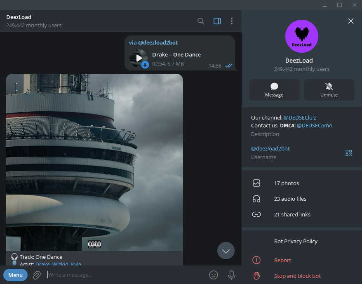Open the 23 audio files section

pos(290,199)
